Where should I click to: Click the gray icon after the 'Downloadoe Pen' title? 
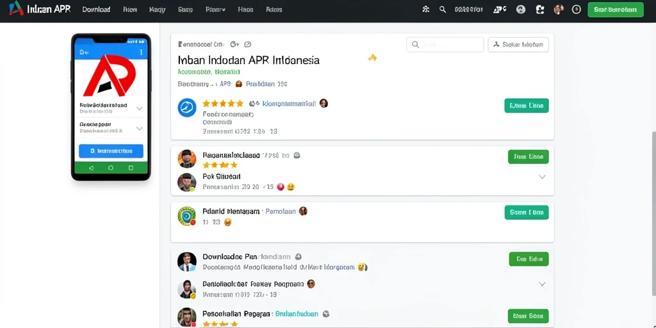tap(299, 256)
